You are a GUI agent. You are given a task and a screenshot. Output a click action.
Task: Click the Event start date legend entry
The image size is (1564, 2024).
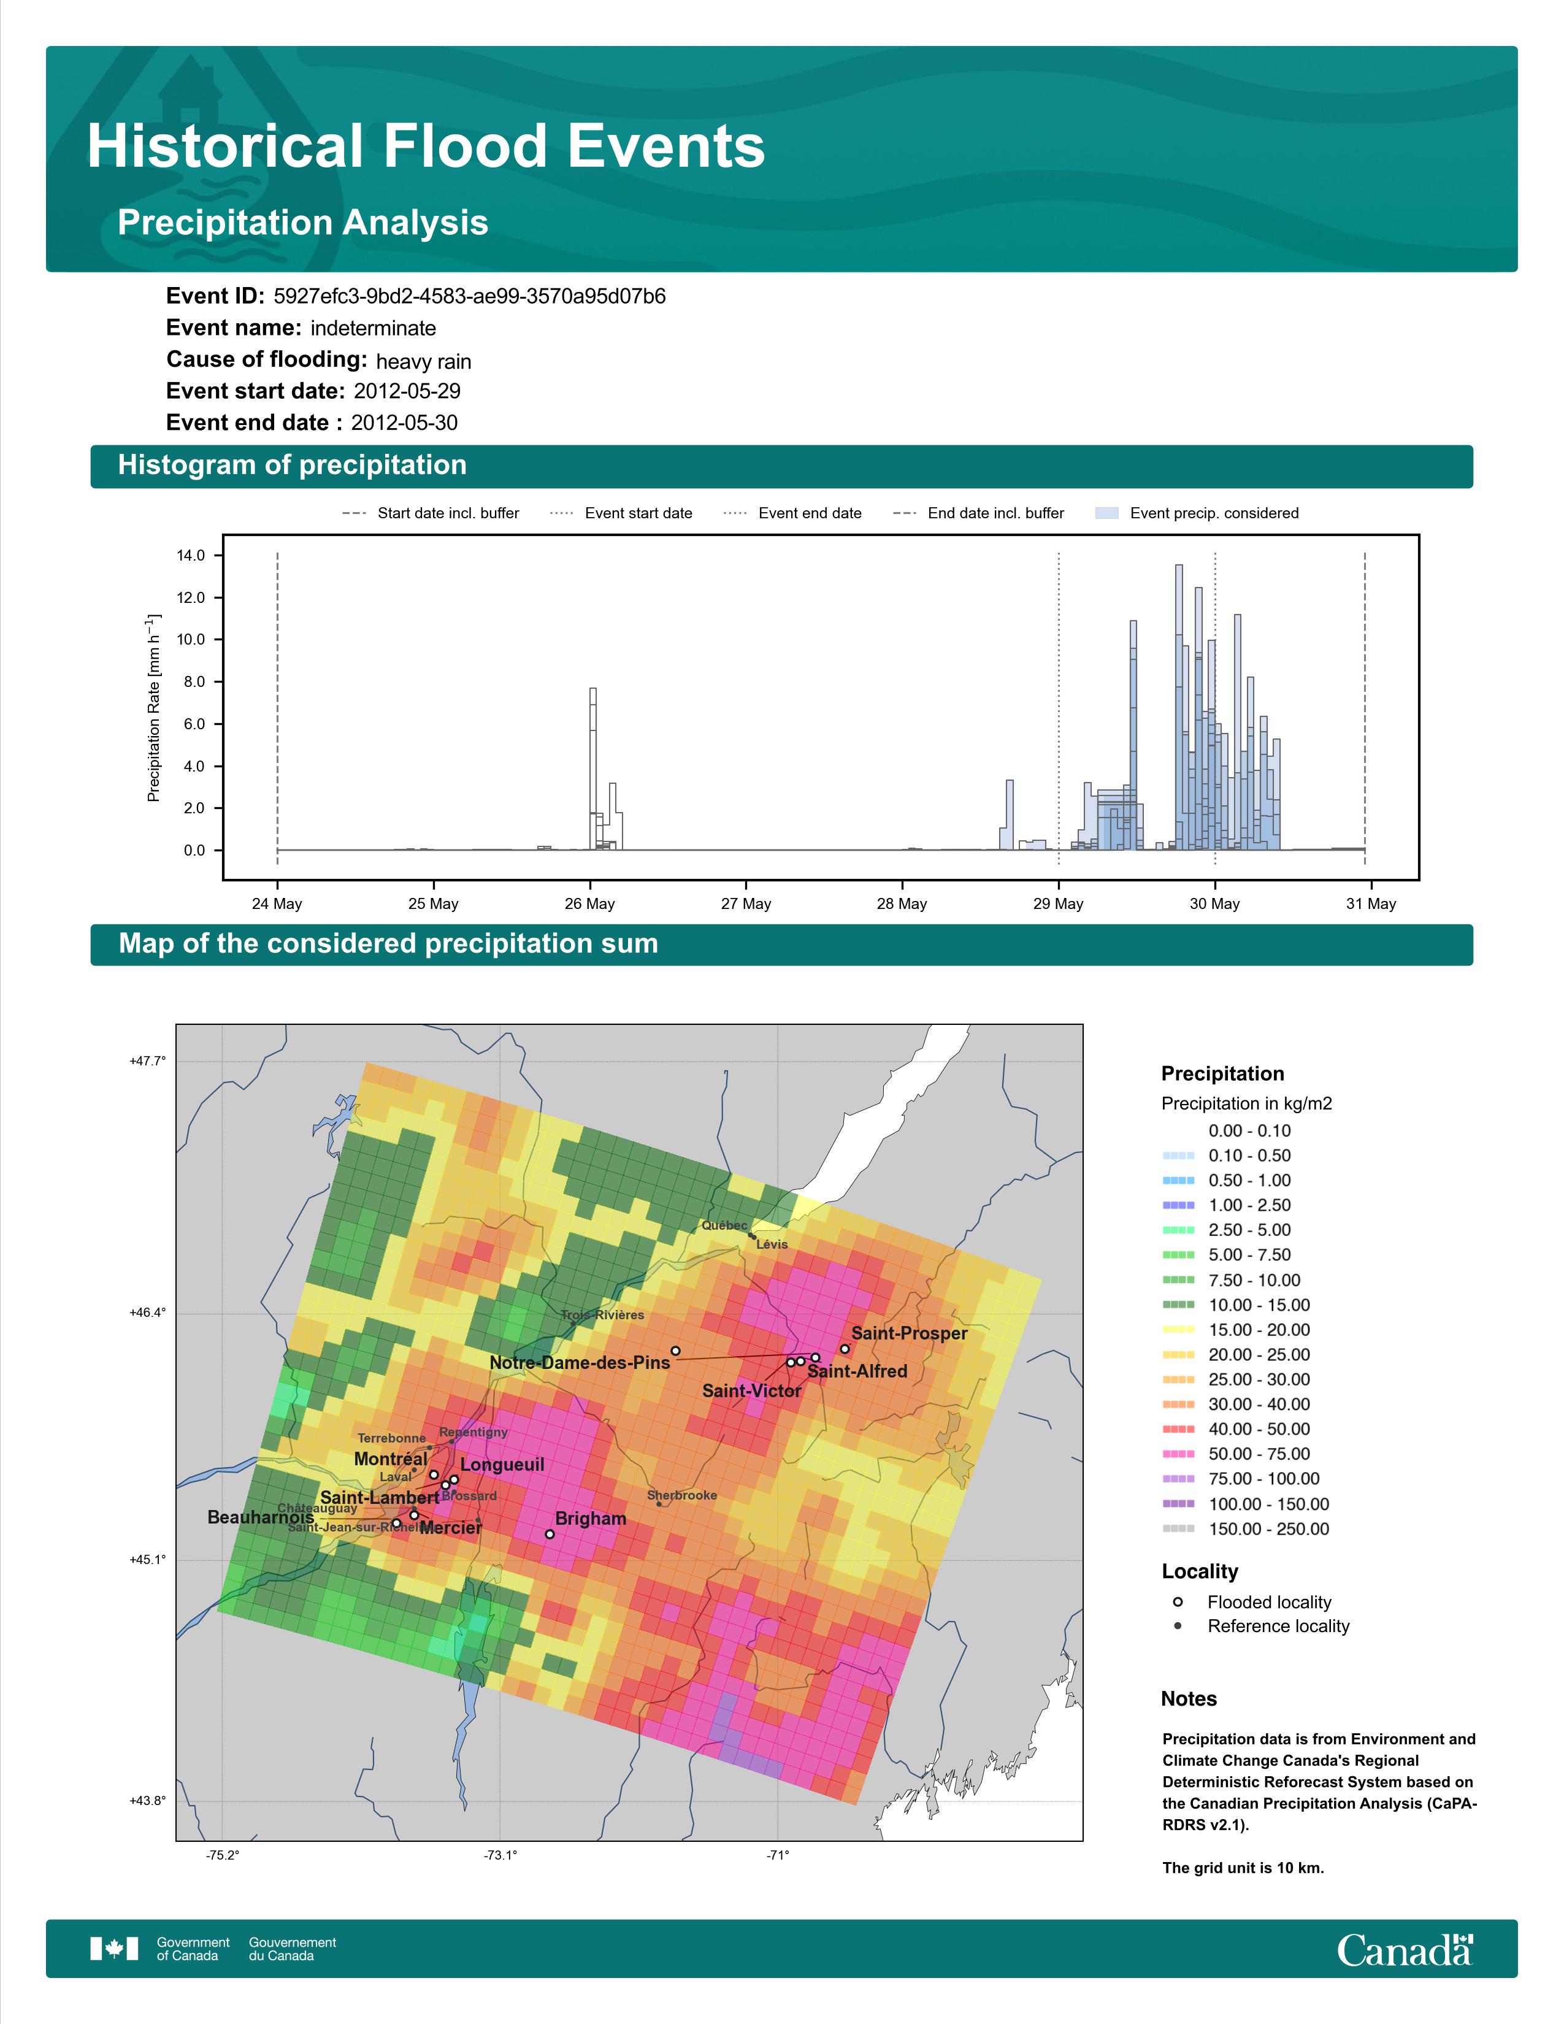621,513
